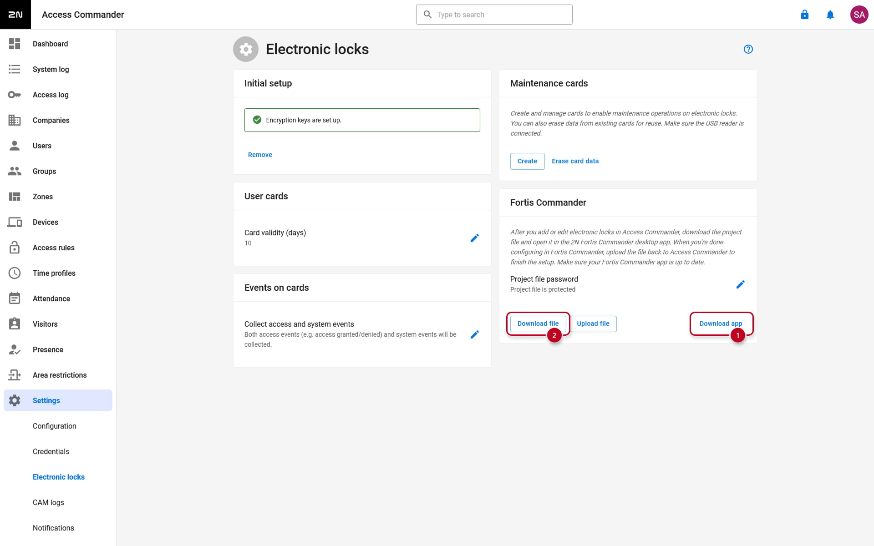
Task: Open notifications bell icon
Action: coord(830,15)
